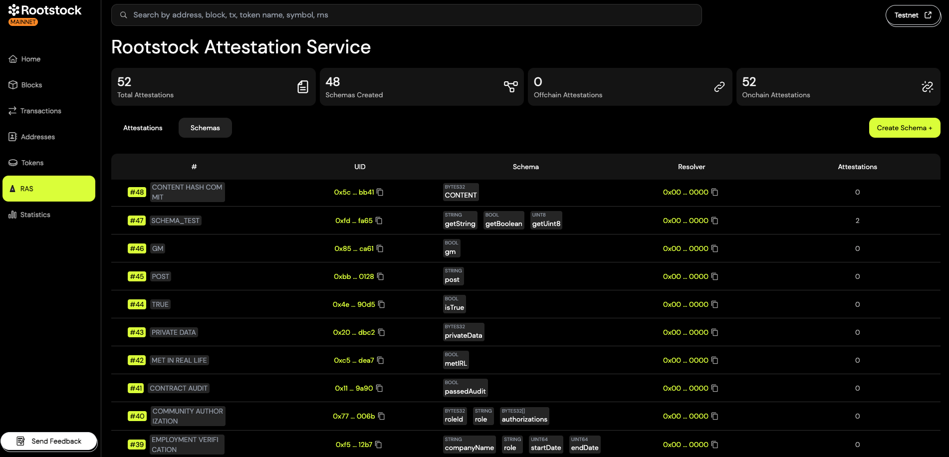Copy UID of CONTRACT AUDIT schema
949x457 pixels.
(x=379, y=388)
